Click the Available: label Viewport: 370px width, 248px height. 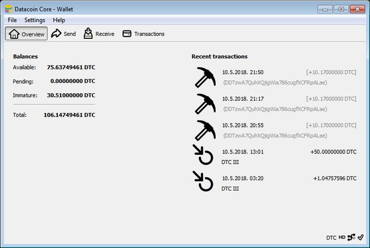24,67
